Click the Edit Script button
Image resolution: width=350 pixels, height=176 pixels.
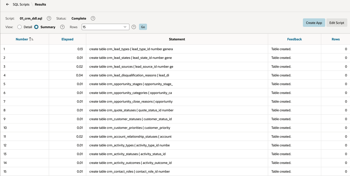(337, 23)
